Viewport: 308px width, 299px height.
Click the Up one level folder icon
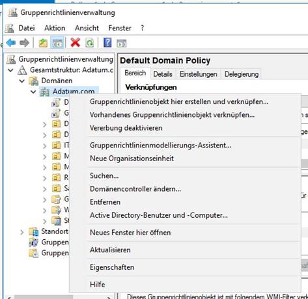click(x=43, y=43)
